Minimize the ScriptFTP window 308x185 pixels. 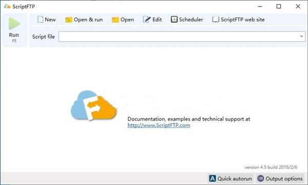click(260, 7)
